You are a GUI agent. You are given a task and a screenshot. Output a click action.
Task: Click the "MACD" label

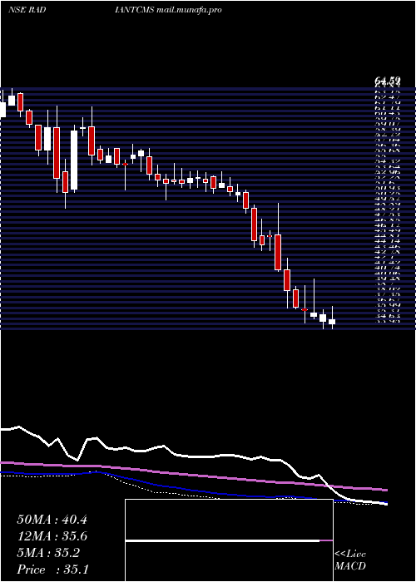(350, 566)
